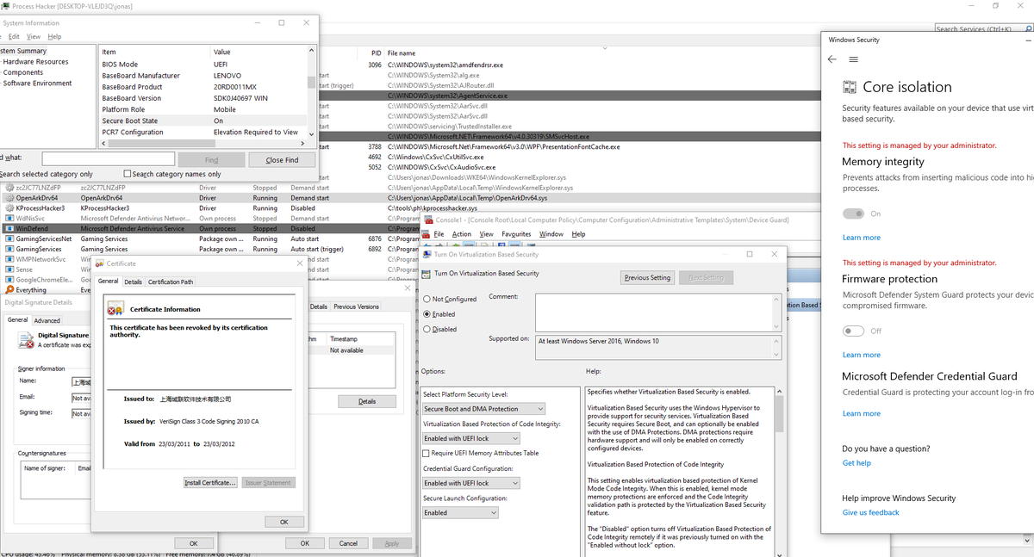Open the Previous Versions tab
1034x557 pixels.
(357, 306)
